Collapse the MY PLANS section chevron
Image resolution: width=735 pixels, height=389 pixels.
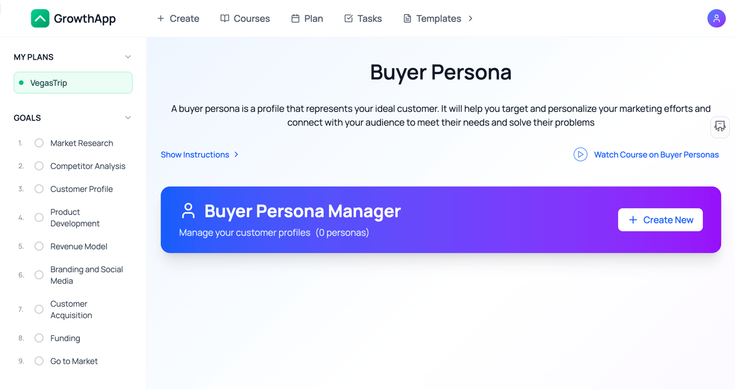[128, 57]
